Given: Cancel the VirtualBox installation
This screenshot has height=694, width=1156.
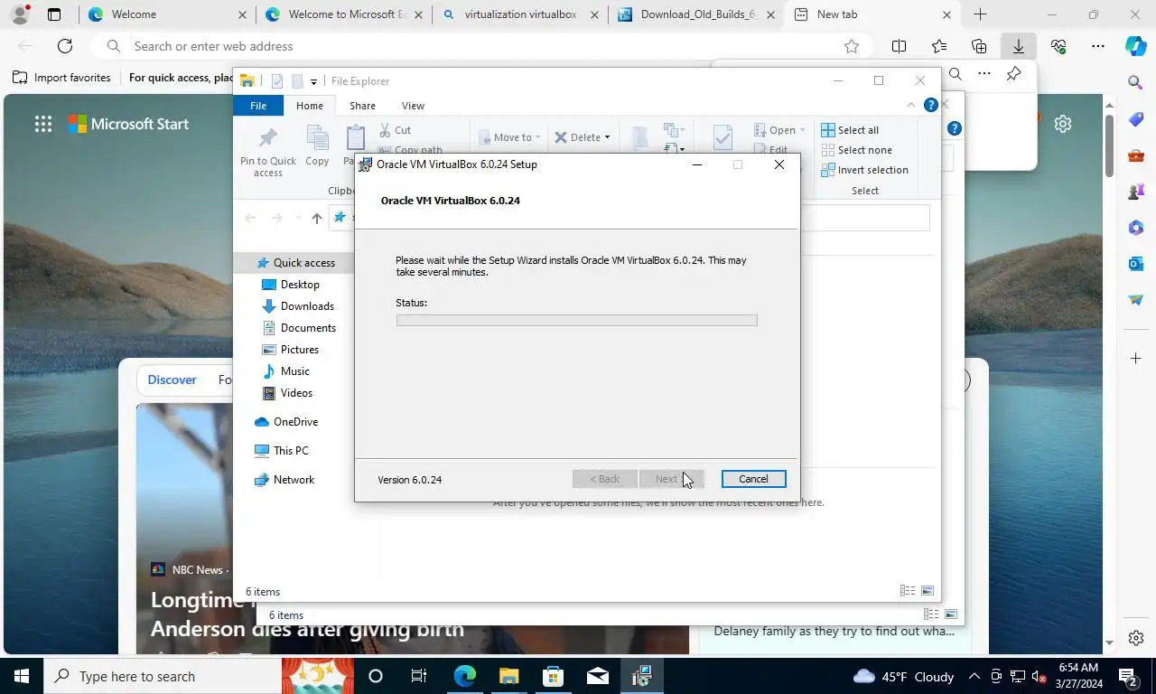Looking at the screenshot, I should pos(753,479).
